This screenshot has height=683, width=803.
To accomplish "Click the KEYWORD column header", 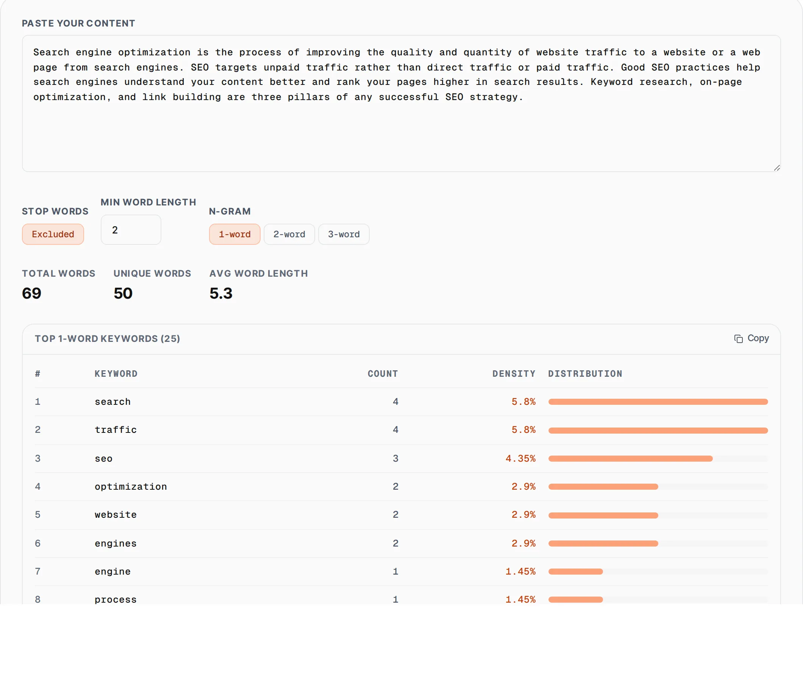I will pos(116,374).
